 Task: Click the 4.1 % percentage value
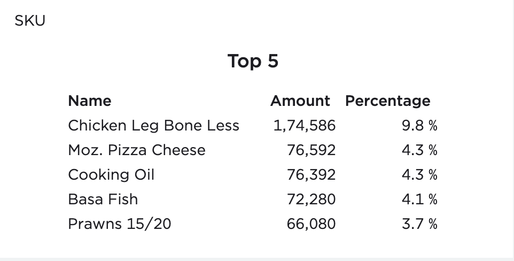pos(419,199)
